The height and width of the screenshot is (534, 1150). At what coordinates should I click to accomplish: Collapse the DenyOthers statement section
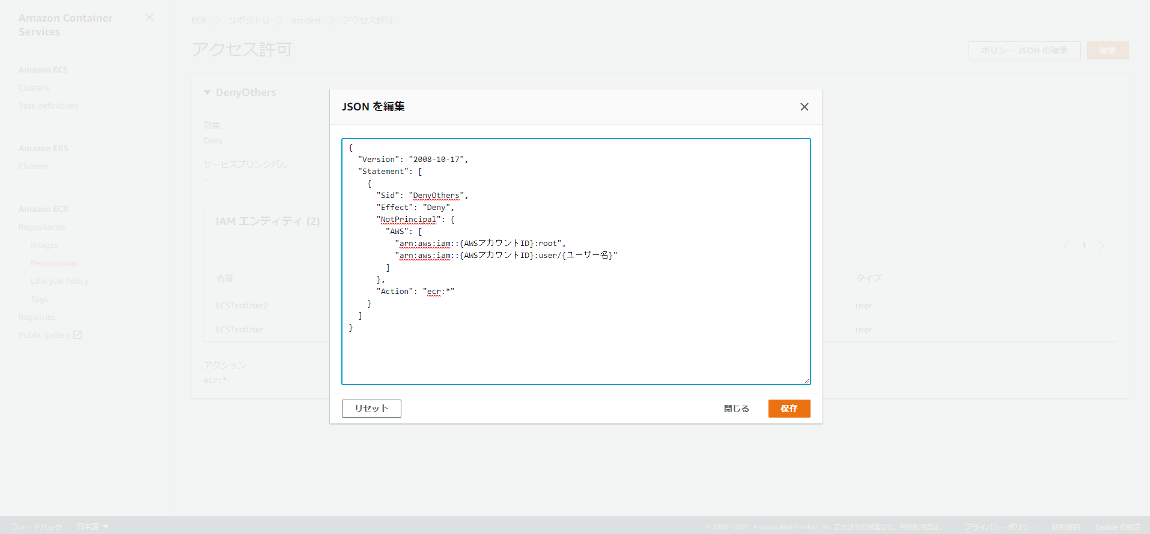[x=207, y=92]
